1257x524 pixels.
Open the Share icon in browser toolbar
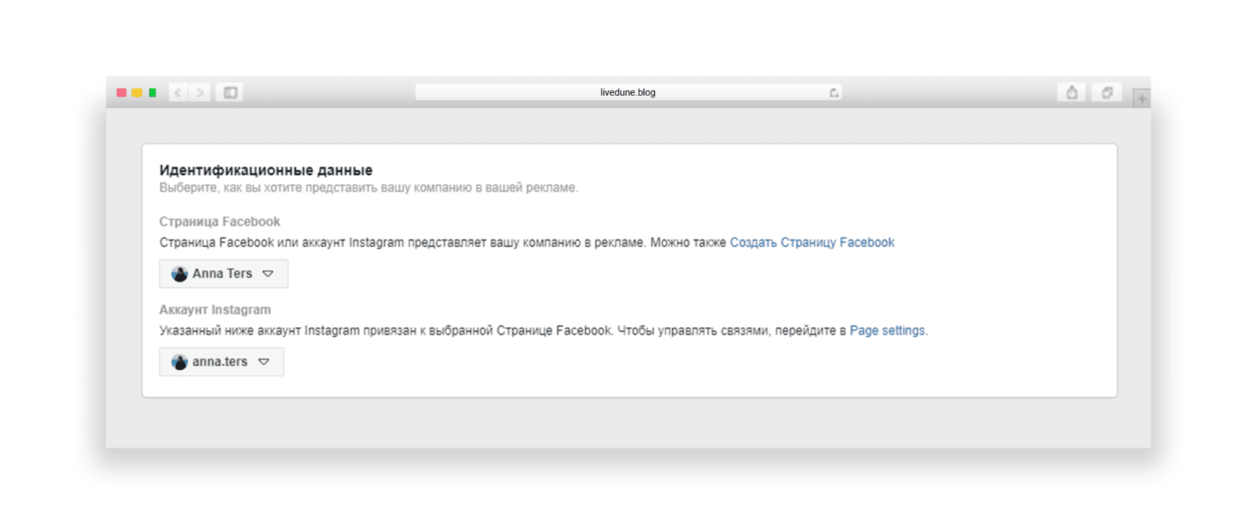(x=1071, y=93)
